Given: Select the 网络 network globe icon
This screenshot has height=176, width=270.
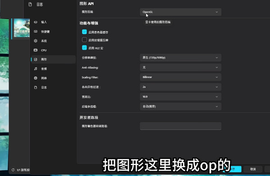Looking at the screenshot, I should click(36, 78).
